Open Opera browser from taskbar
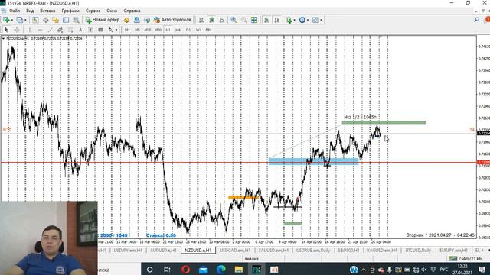 (185, 270)
